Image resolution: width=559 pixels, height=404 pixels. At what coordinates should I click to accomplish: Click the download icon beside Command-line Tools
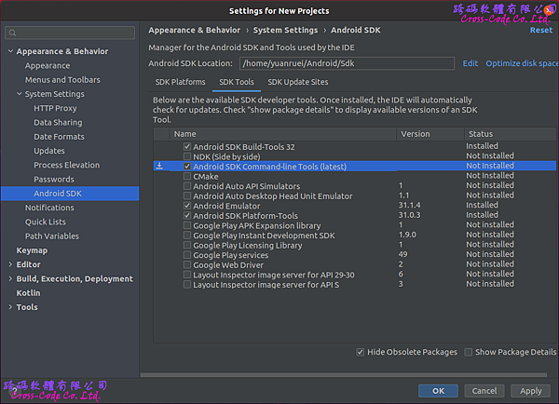pos(159,166)
